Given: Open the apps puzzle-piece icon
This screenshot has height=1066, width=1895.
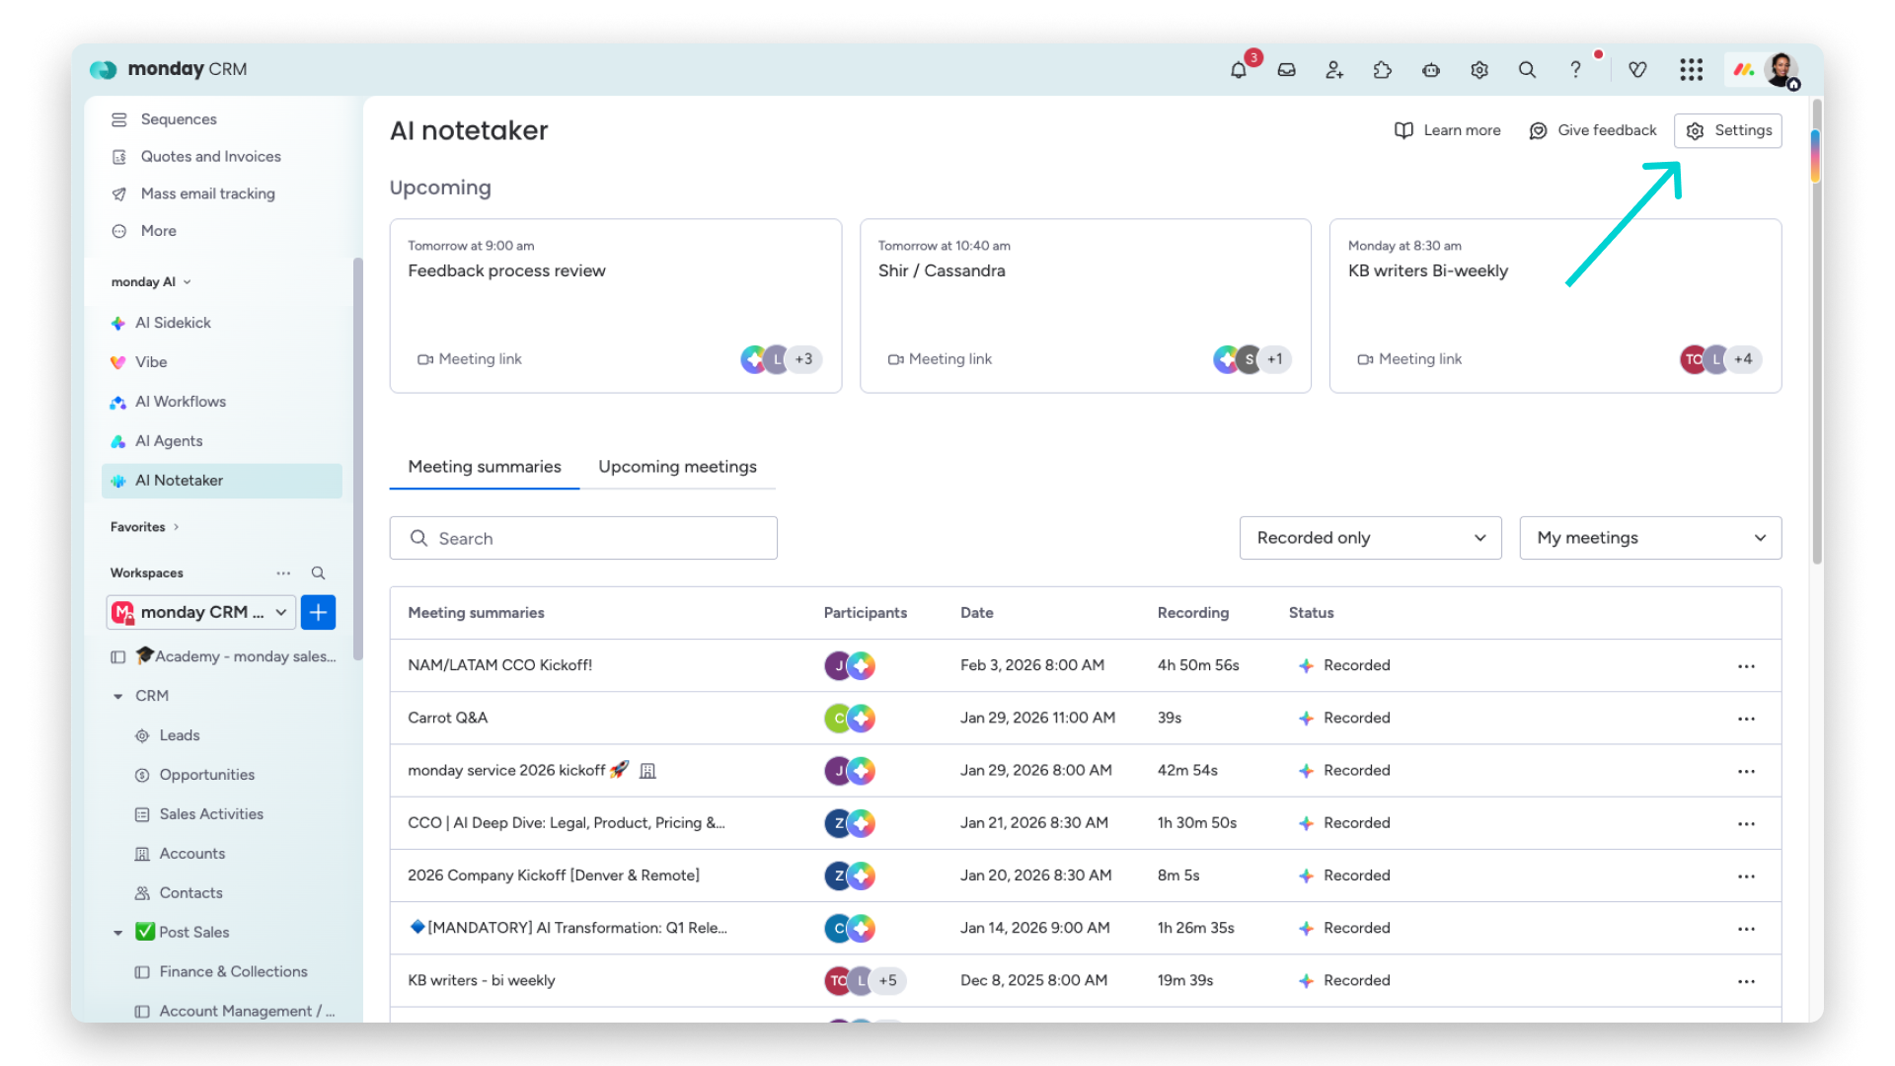Looking at the screenshot, I should [x=1383, y=70].
